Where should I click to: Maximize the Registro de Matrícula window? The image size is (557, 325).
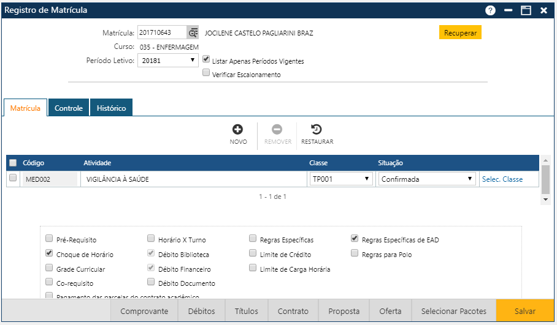tap(526, 10)
